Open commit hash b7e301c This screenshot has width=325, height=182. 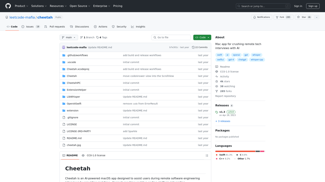(174, 48)
